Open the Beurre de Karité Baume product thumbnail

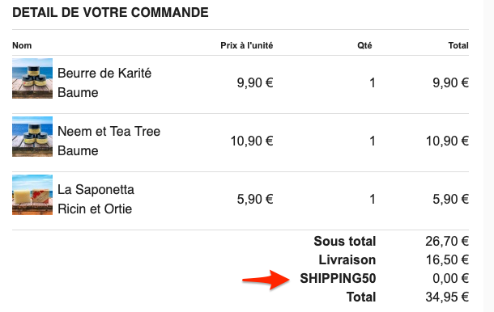(32, 78)
